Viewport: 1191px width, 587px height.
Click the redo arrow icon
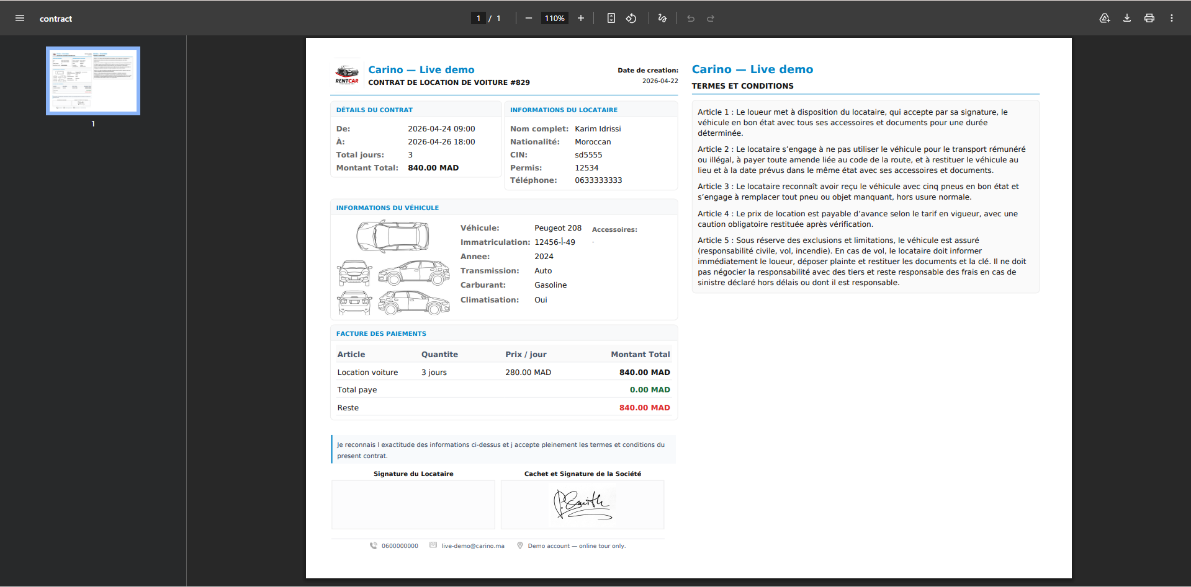[711, 19]
